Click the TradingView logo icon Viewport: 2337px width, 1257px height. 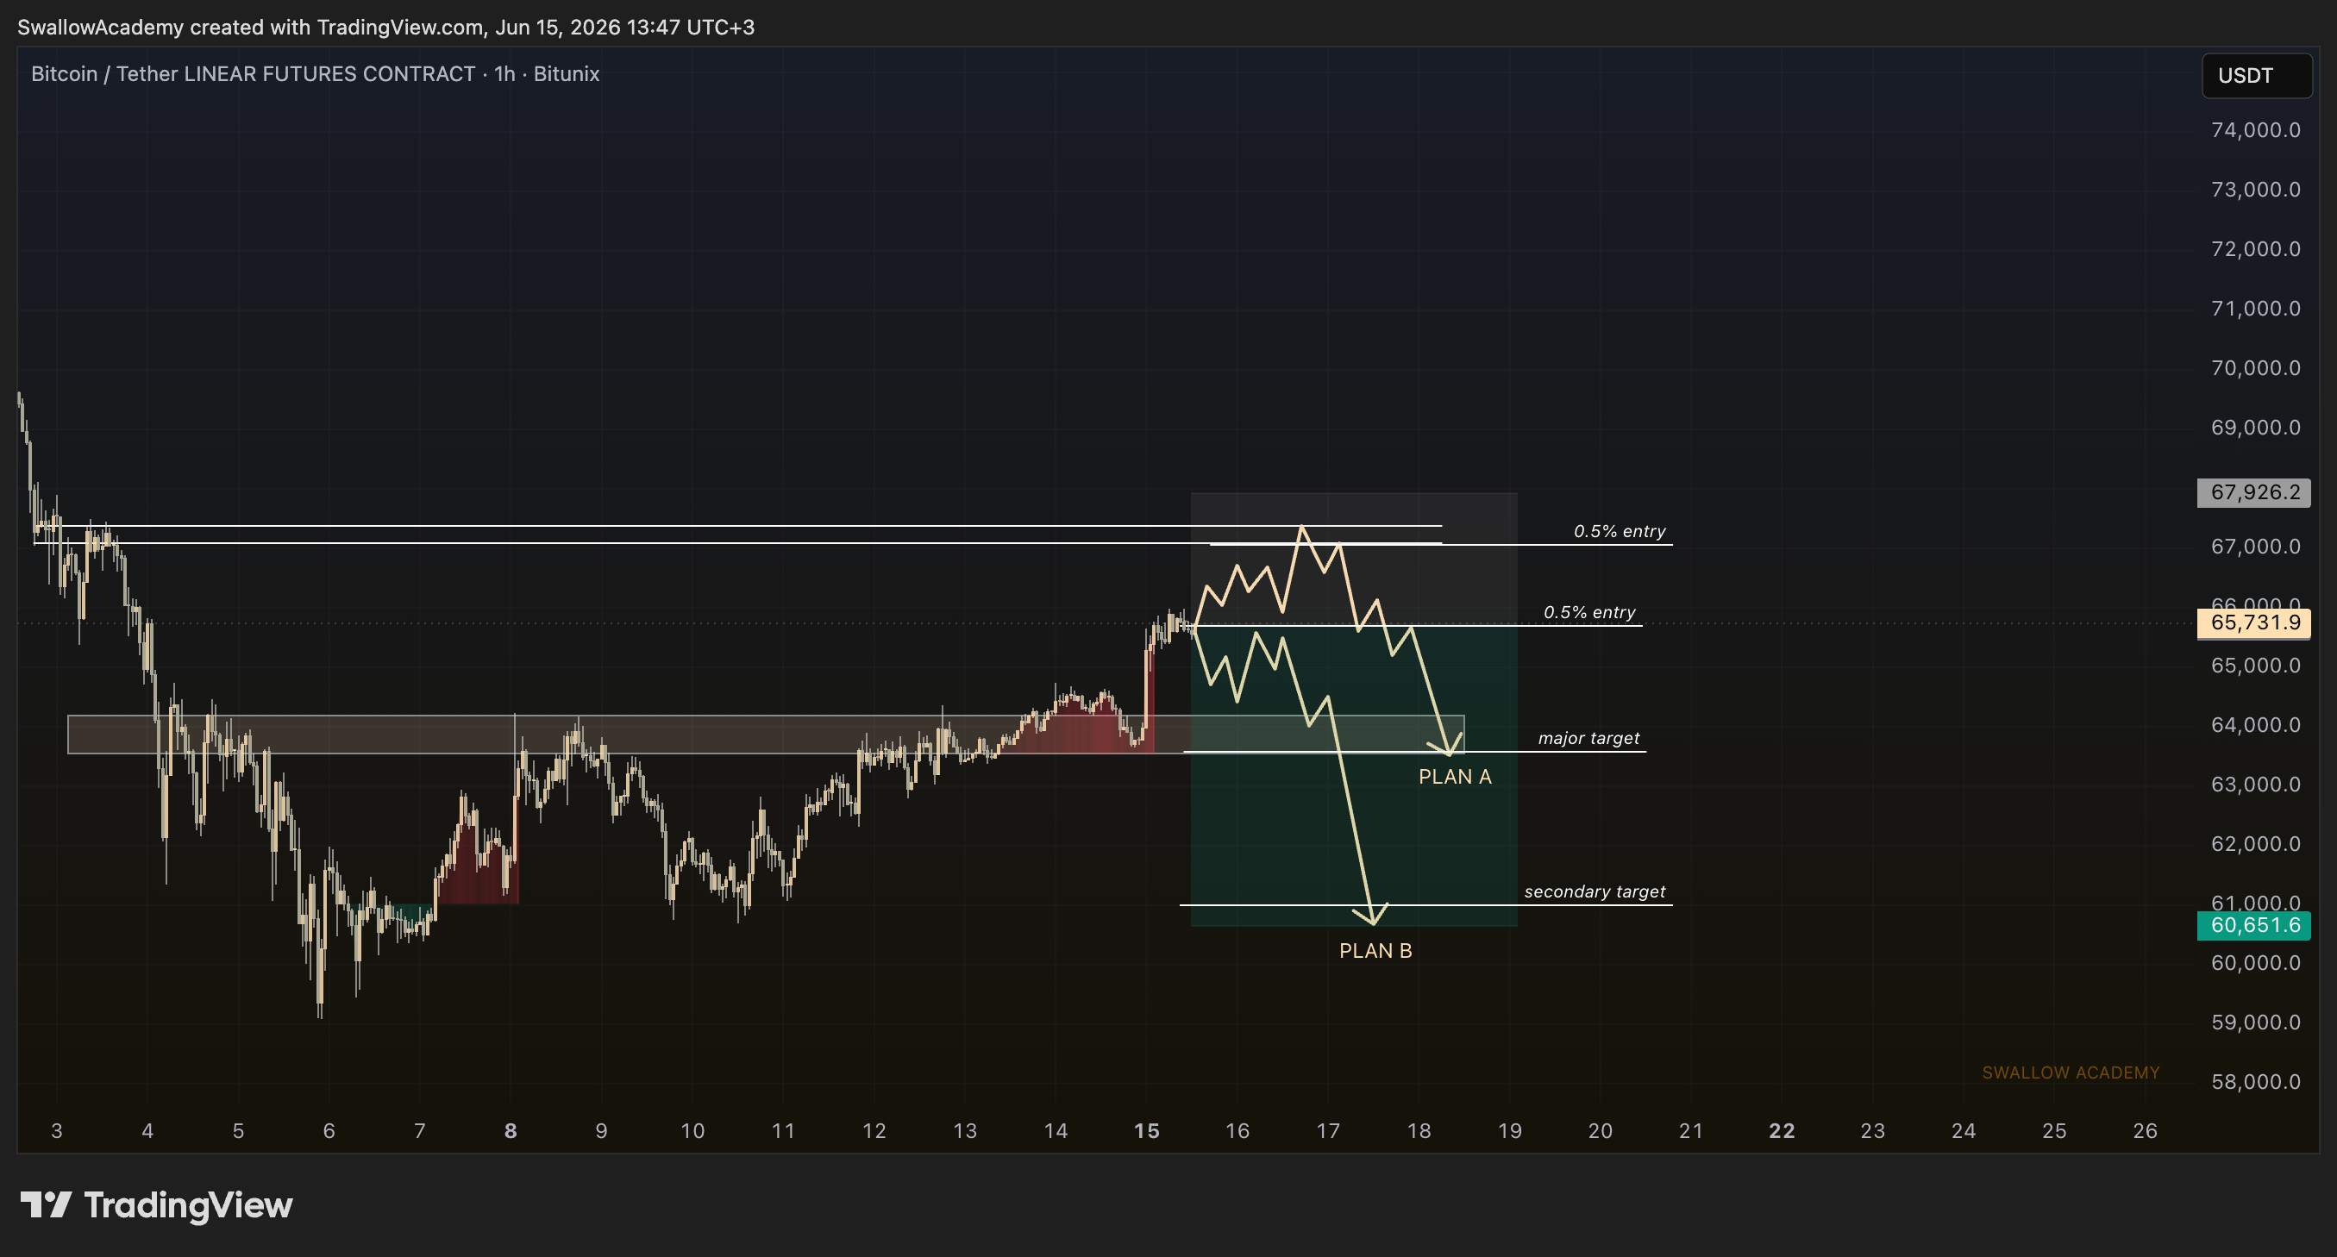(46, 1205)
